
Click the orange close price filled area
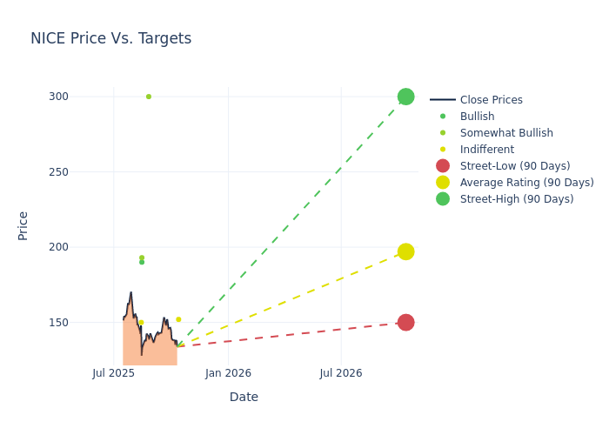(x=150, y=348)
